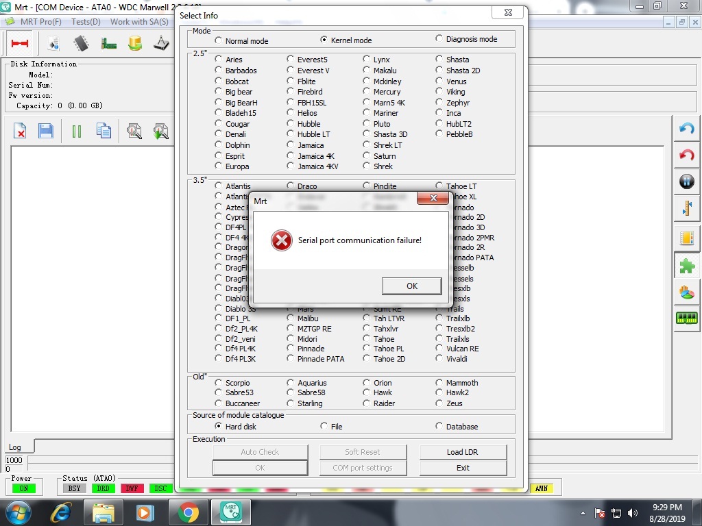The width and height of the screenshot is (702, 526).
Task: Choose File as module catalogue source
Action: 324,426
